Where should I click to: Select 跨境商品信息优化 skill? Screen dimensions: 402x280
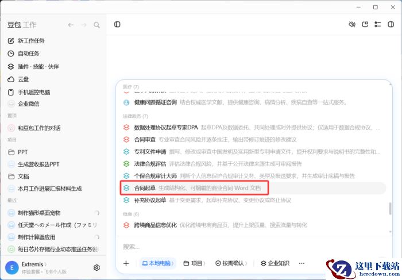254,225
